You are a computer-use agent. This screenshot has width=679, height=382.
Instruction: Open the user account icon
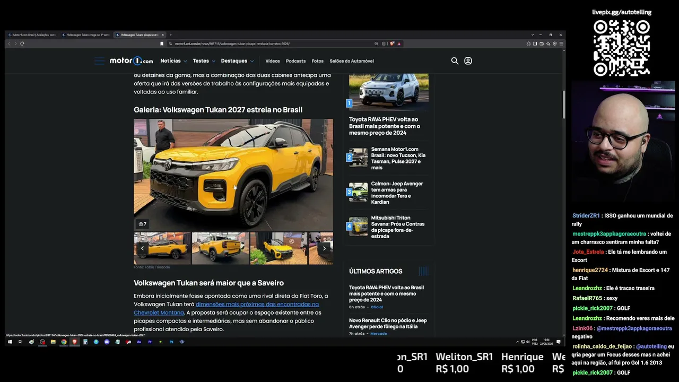point(468,61)
